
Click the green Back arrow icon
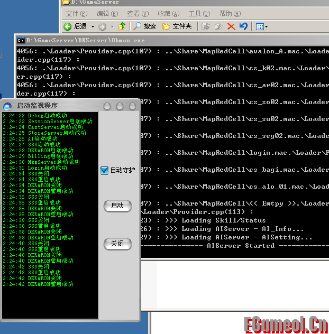(x=68, y=26)
